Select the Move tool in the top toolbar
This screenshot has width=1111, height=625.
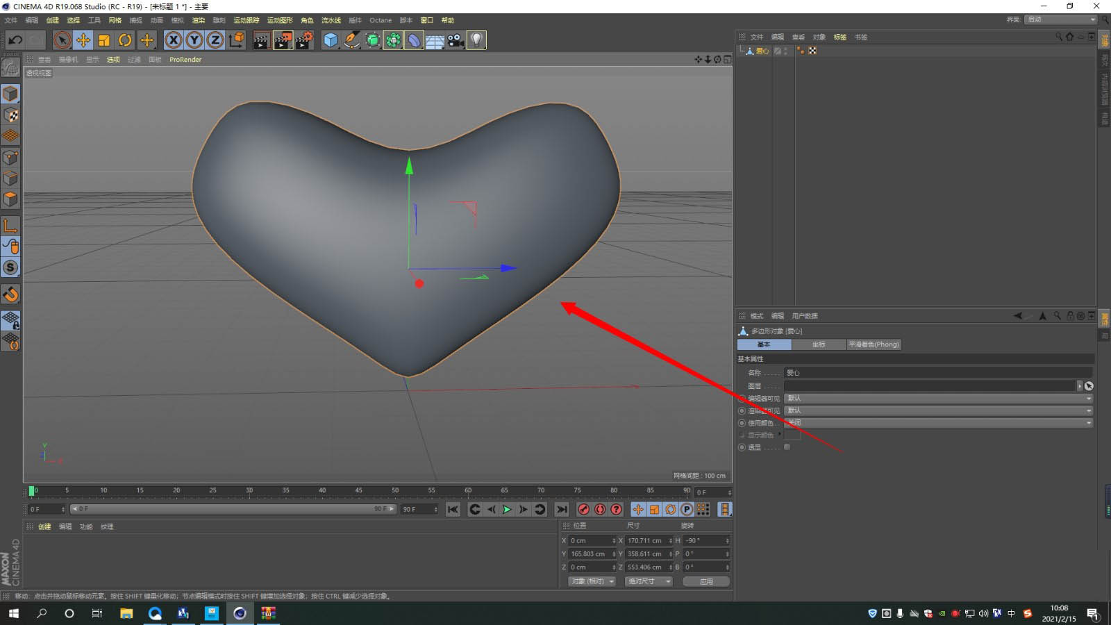pos(83,40)
